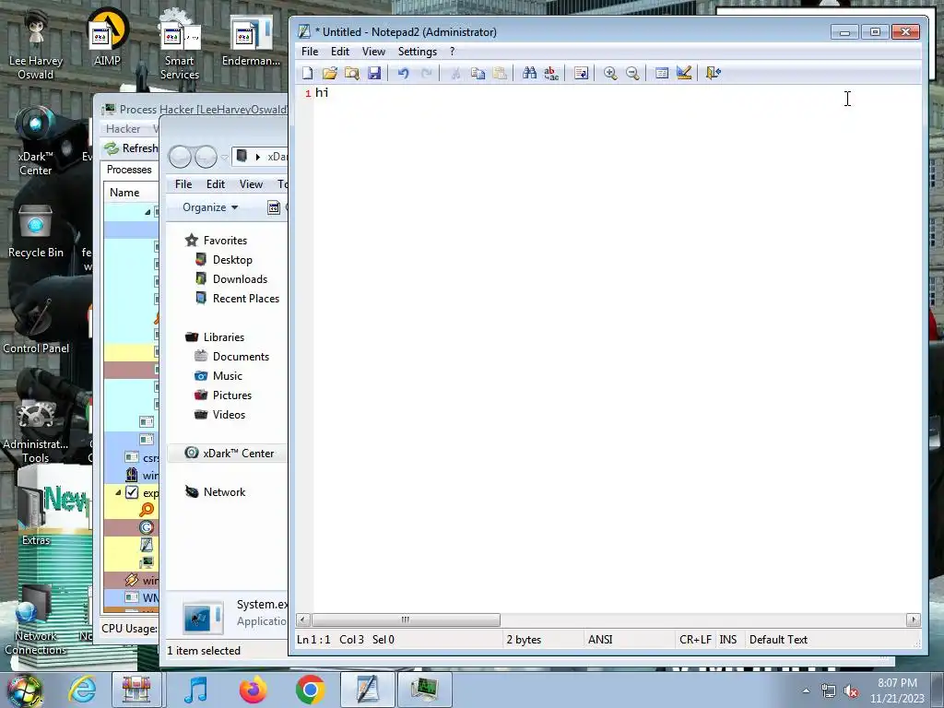
Task: Open the Settings menu in Notepad2
Action: tap(418, 52)
